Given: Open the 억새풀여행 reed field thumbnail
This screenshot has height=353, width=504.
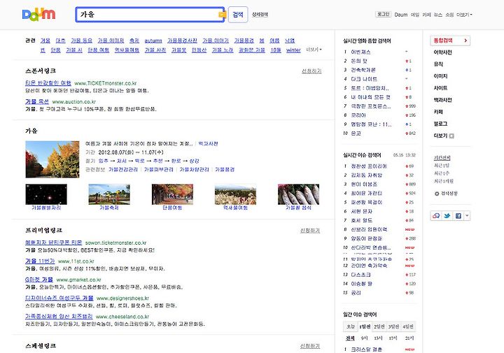Looking at the screenshot, I should click(x=235, y=194).
